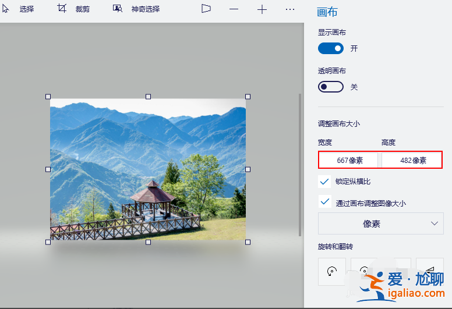Click the 调整画布大小 heading
Image resolution: width=452 pixels, height=309 pixels.
[x=339, y=124]
